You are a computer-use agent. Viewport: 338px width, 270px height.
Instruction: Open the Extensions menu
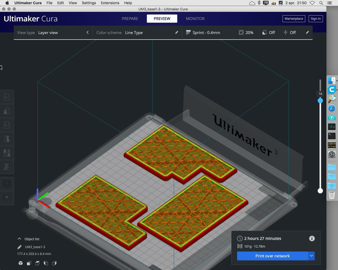(110, 3)
